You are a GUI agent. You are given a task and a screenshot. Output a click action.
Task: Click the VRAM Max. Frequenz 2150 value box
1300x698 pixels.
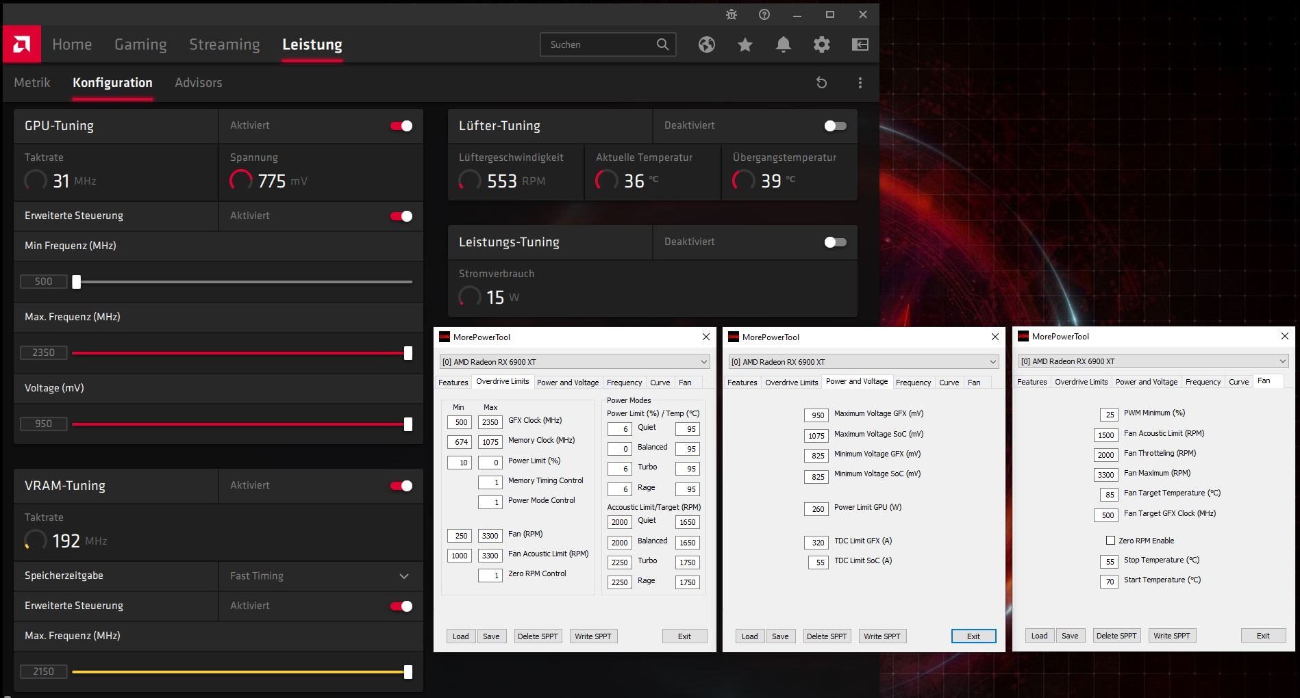[x=43, y=672]
